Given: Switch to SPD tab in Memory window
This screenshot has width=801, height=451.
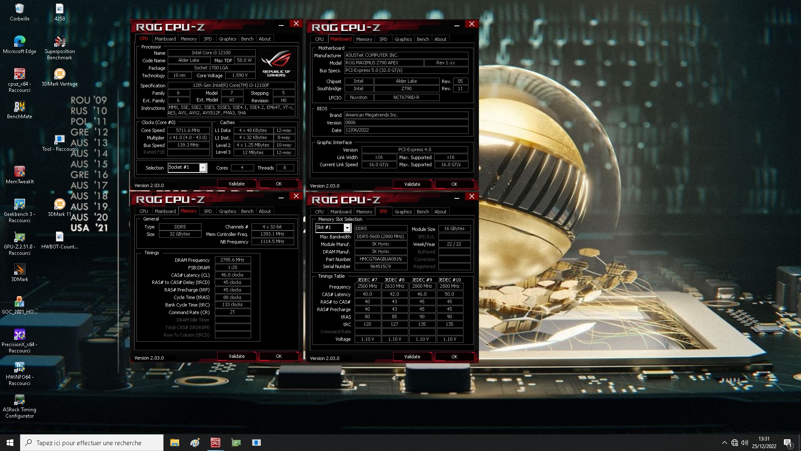Looking at the screenshot, I should coord(208,211).
